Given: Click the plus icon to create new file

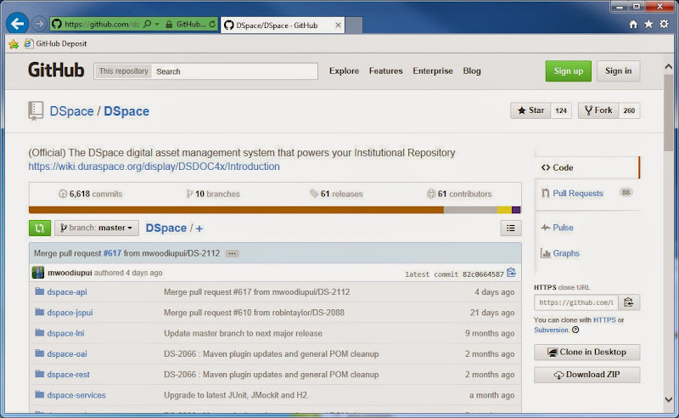Looking at the screenshot, I should click(199, 229).
